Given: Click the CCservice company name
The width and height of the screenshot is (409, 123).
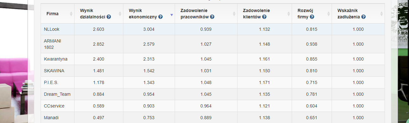Looking at the screenshot, I should 54,106.
